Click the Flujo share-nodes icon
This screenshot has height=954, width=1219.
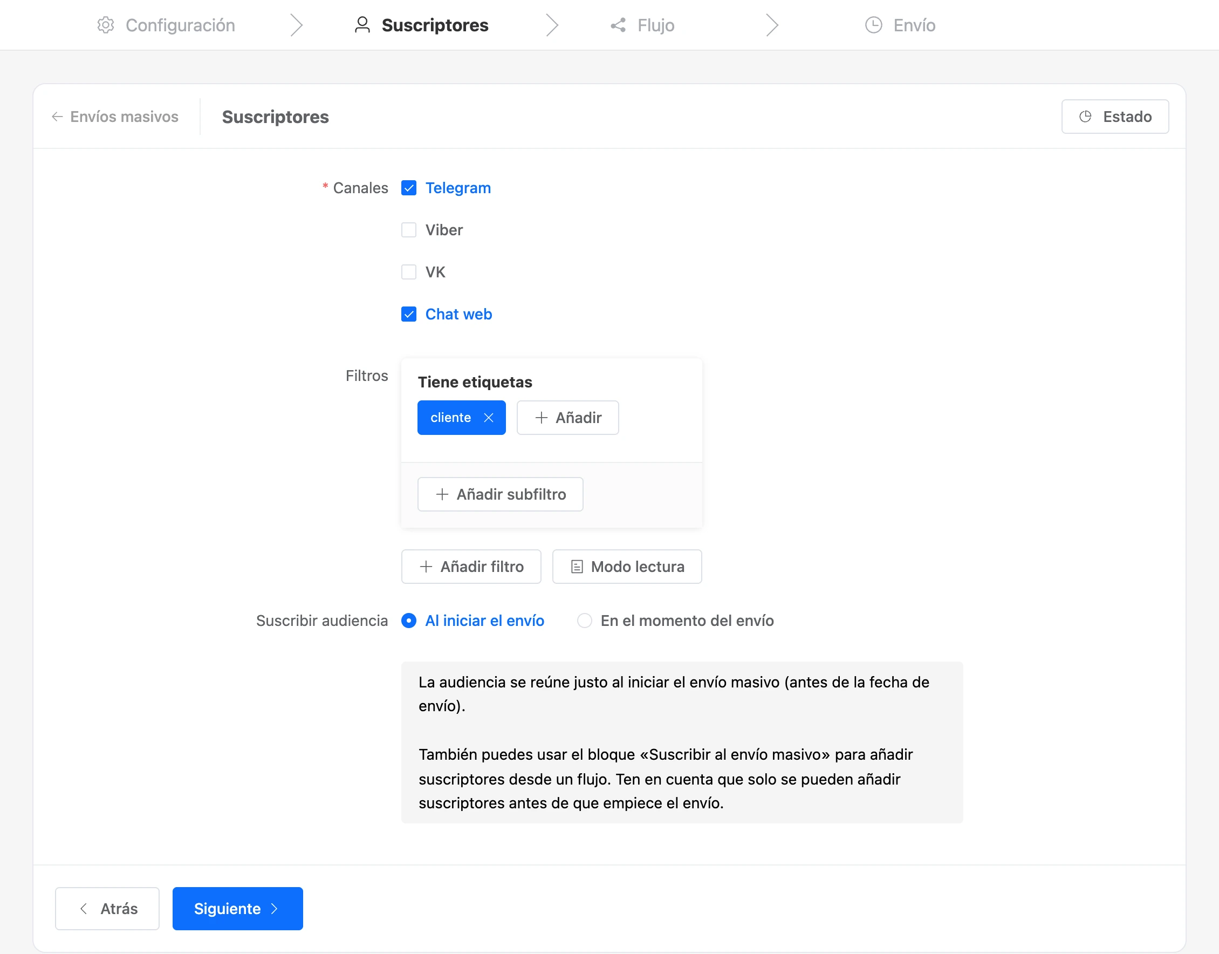click(x=618, y=25)
